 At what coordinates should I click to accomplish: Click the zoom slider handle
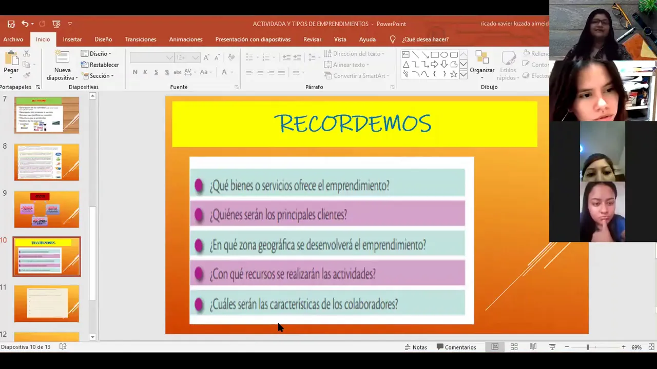588,347
